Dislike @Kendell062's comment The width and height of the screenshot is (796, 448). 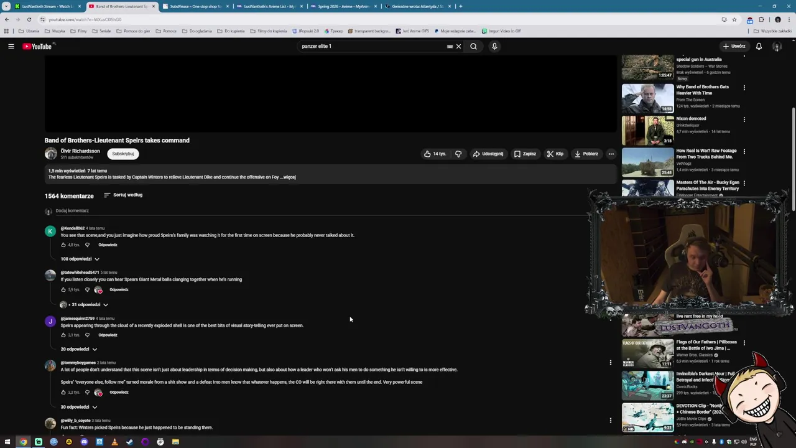pos(87,245)
